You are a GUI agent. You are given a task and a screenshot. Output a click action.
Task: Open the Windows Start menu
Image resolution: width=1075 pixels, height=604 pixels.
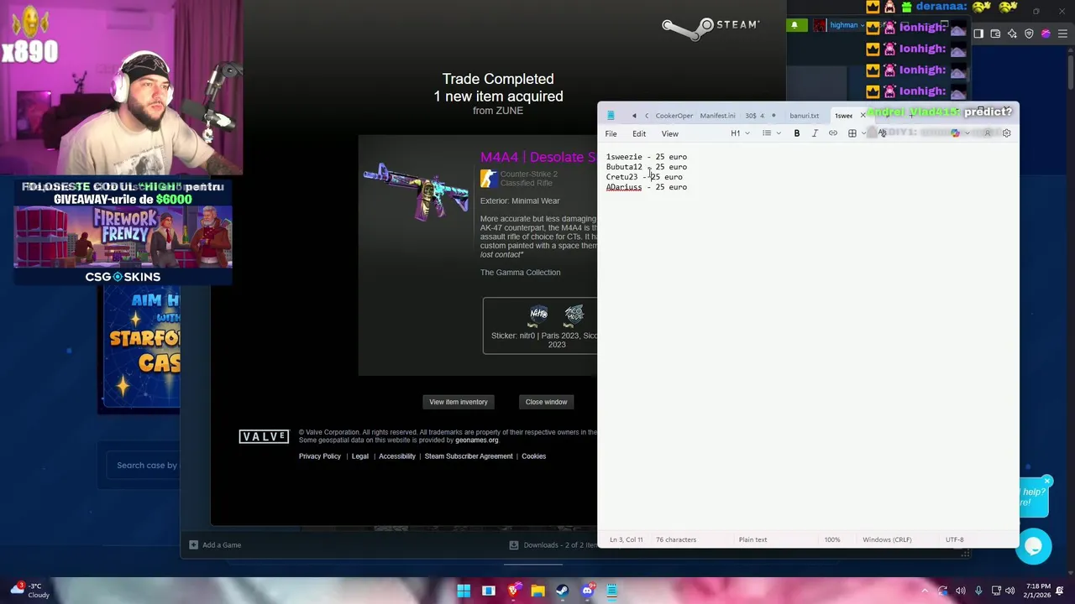coord(464,591)
